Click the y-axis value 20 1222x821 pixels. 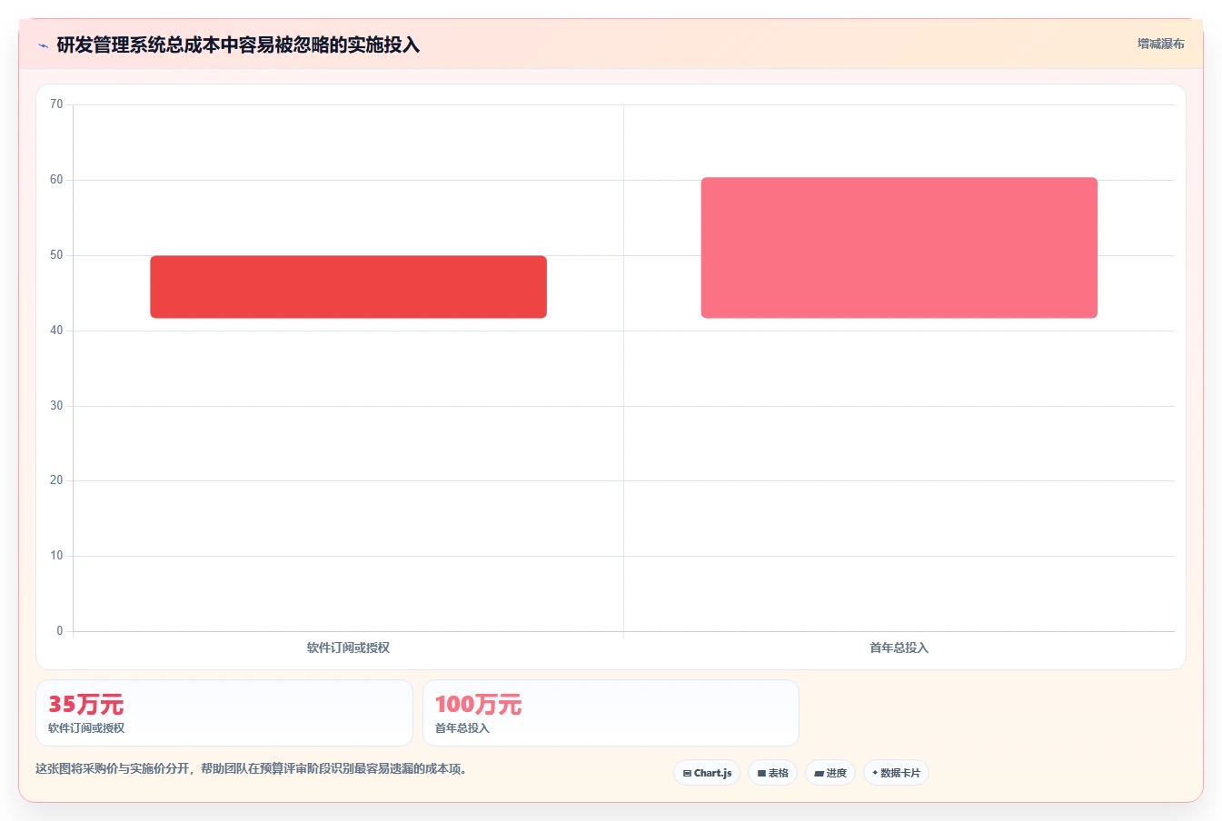(x=56, y=480)
